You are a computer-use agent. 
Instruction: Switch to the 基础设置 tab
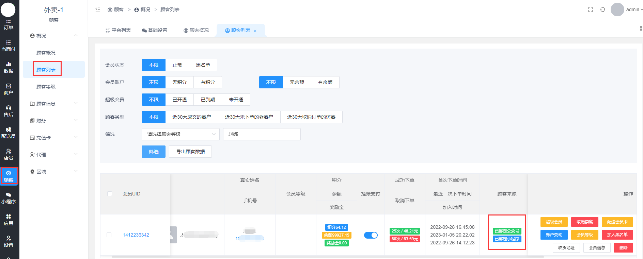[155, 30]
